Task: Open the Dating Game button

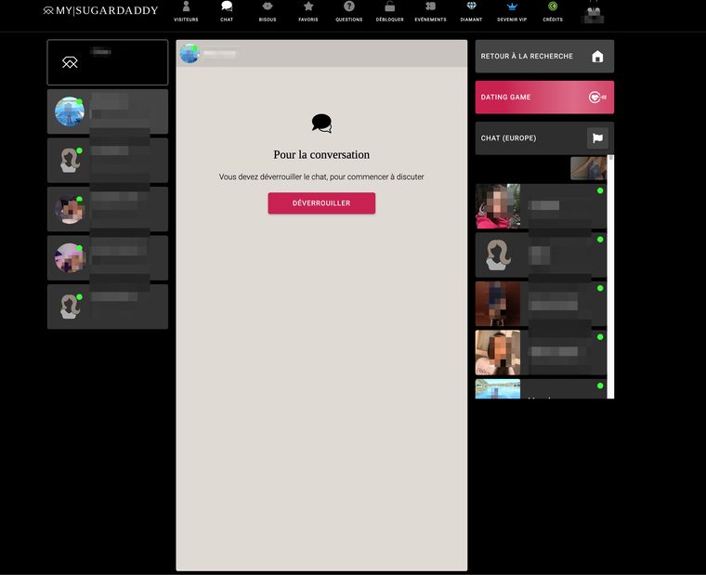Action: tap(544, 98)
